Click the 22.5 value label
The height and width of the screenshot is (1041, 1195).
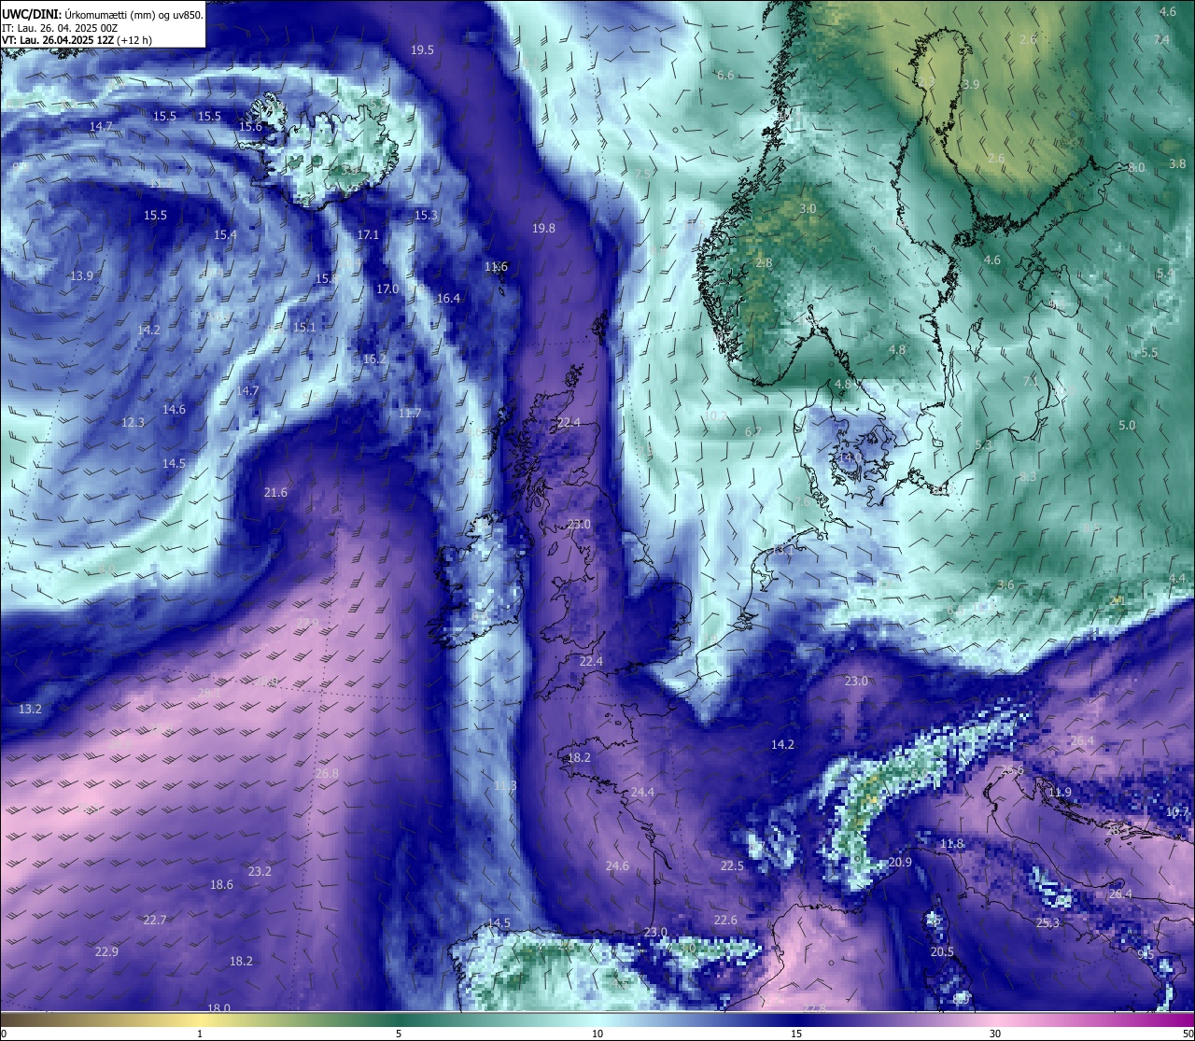tap(732, 865)
